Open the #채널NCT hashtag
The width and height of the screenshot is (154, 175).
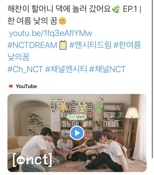(x=107, y=69)
